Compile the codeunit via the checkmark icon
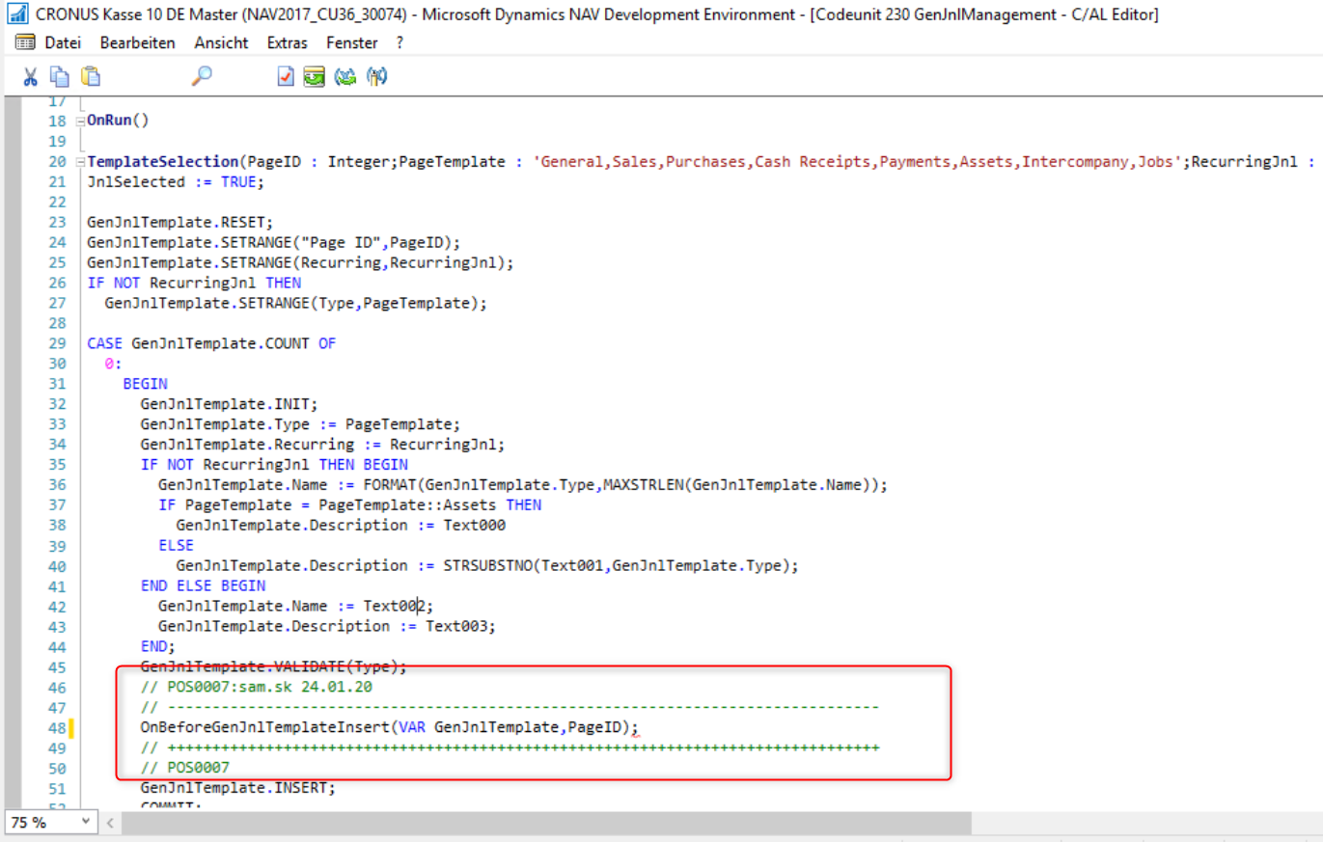Image resolution: width=1323 pixels, height=842 pixels. pyautogui.click(x=284, y=76)
